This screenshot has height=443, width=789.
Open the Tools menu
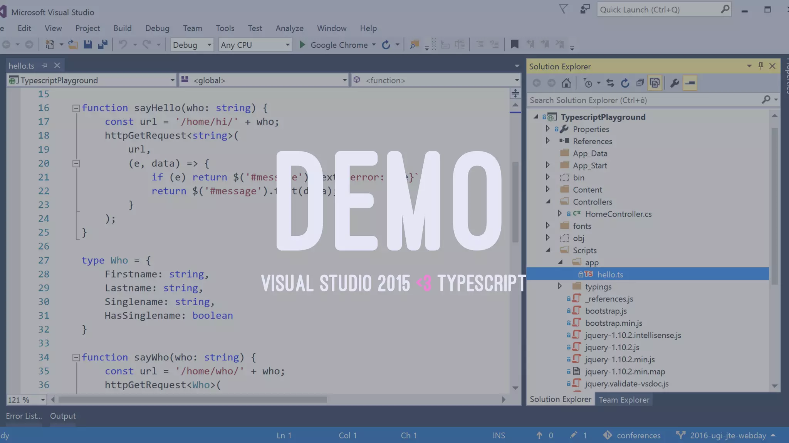click(225, 28)
